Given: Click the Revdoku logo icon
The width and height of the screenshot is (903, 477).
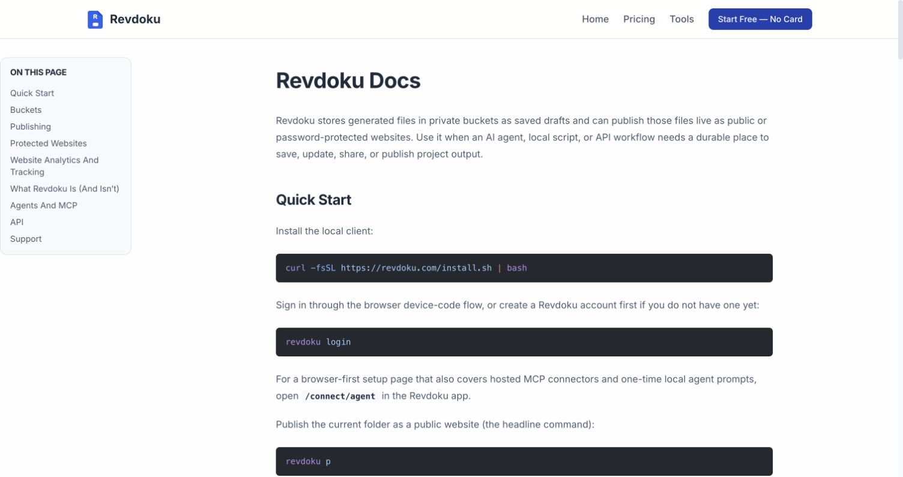Looking at the screenshot, I should (95, 19).
